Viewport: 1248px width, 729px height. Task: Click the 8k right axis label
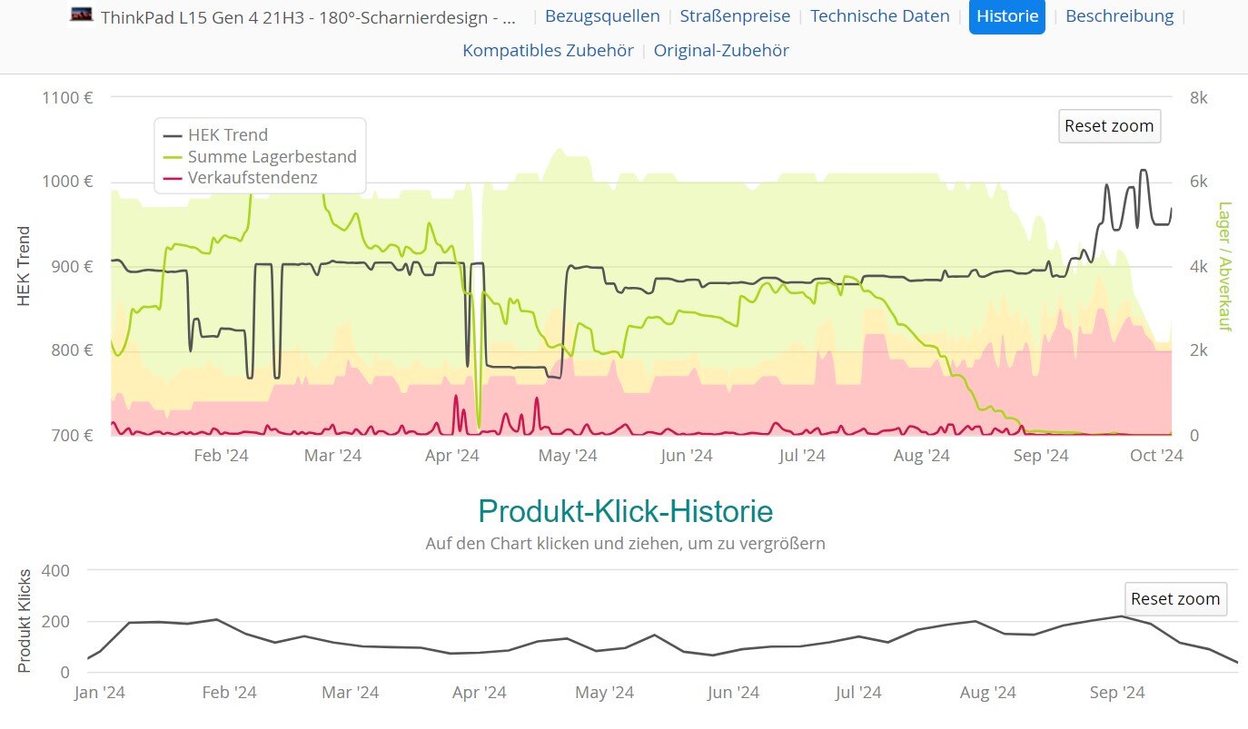point(1199,97)
